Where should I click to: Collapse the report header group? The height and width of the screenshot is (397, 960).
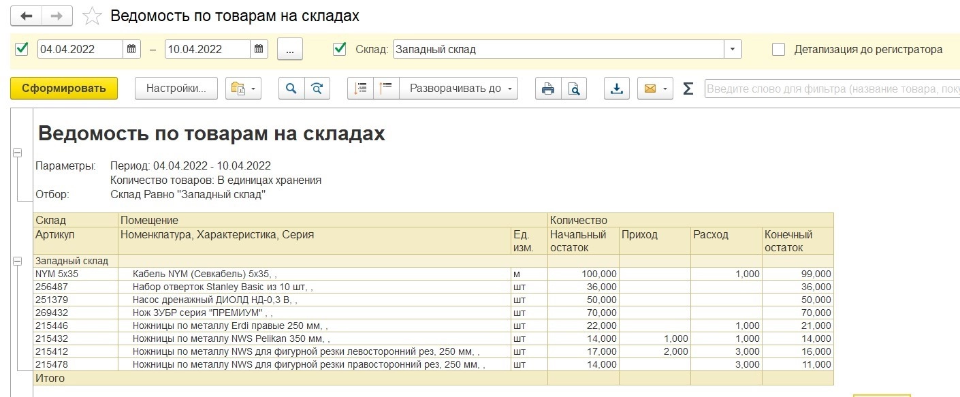[x=17, y=154]
